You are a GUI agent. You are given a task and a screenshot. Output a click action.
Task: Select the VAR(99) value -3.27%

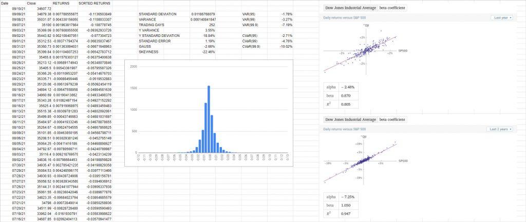(x=287, y=20)
